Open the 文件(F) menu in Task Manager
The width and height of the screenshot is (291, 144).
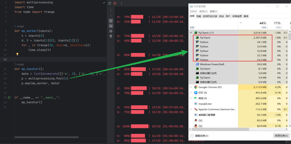pos(193,12)
